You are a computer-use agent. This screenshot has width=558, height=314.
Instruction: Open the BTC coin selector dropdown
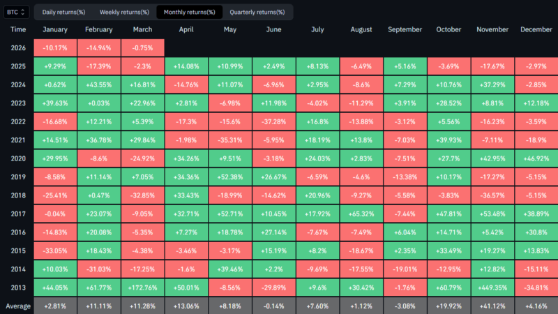tap(16, 12)
